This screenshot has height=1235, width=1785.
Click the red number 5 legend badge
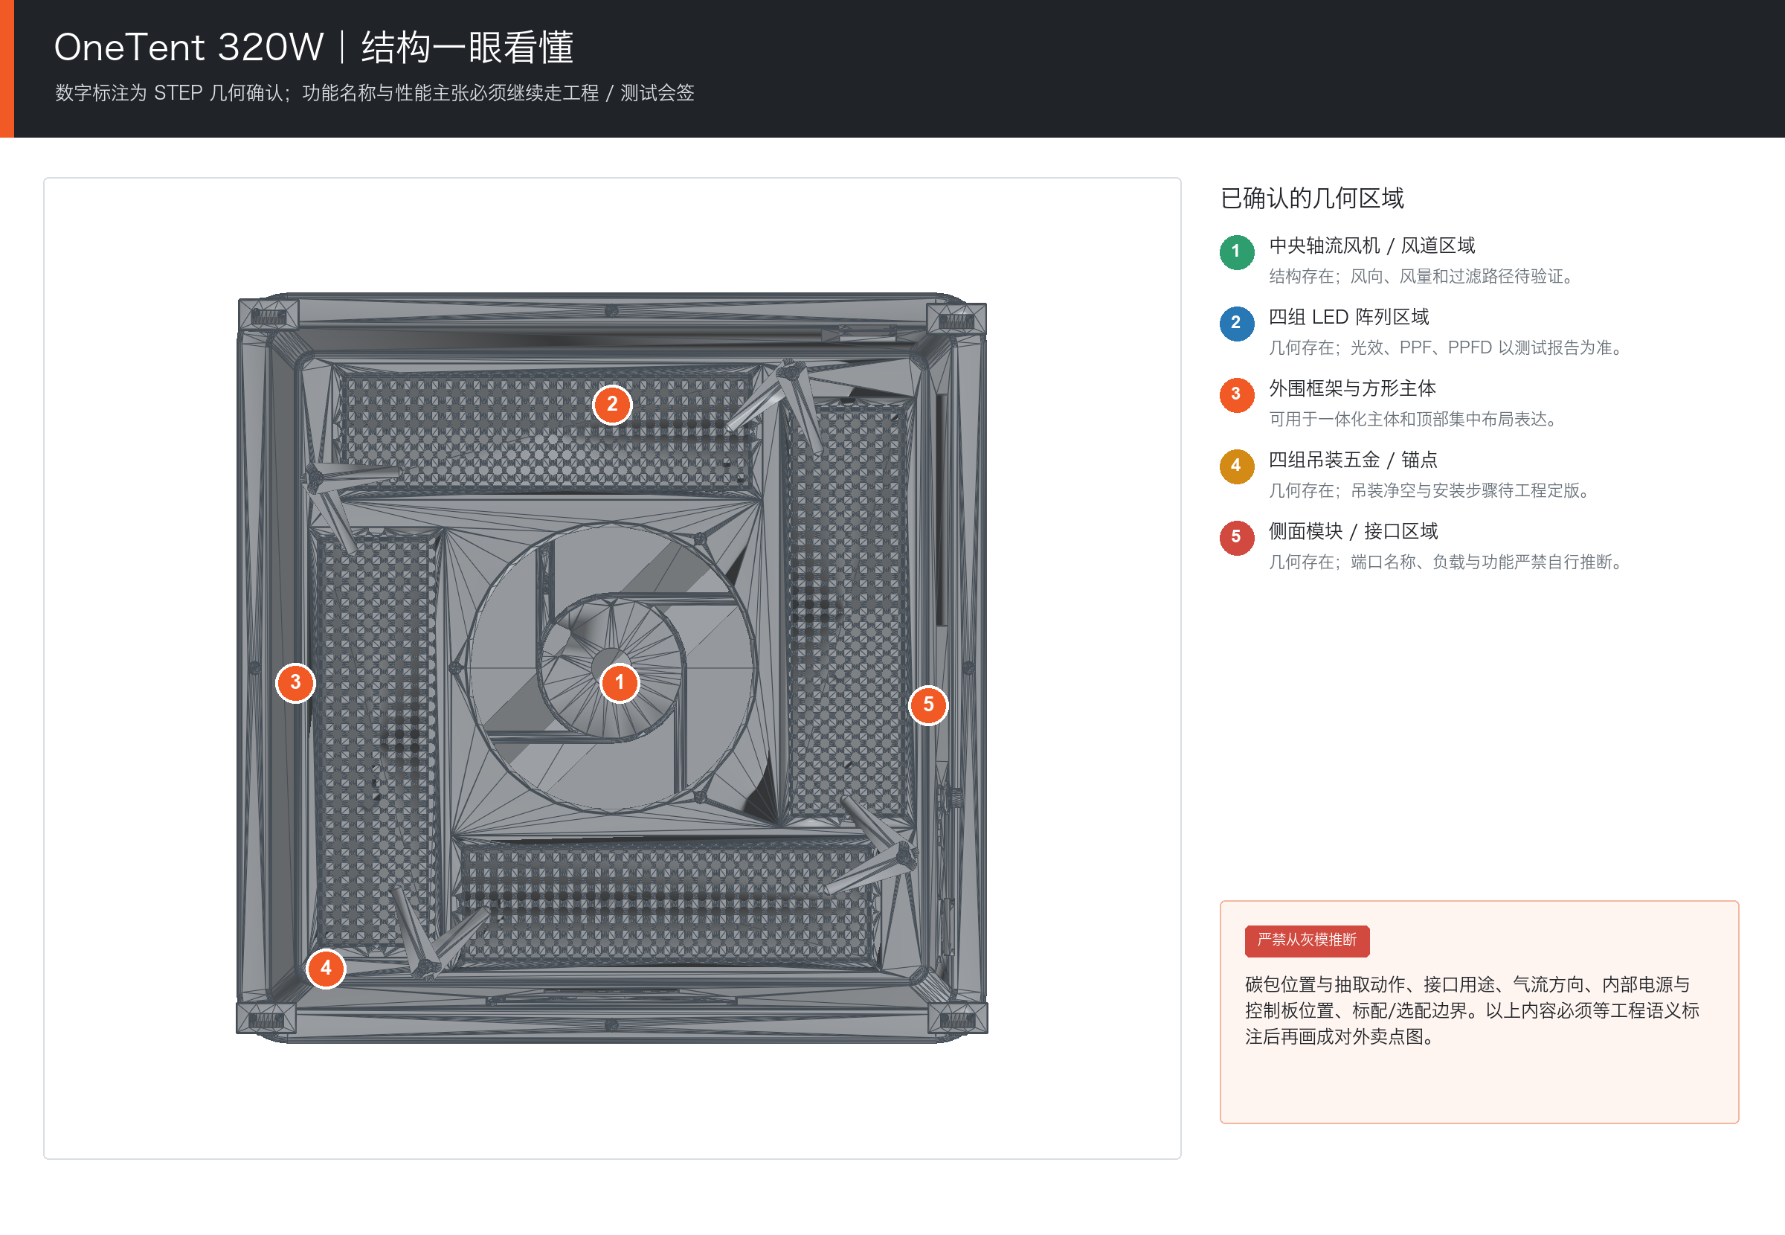click(1236, 537)
